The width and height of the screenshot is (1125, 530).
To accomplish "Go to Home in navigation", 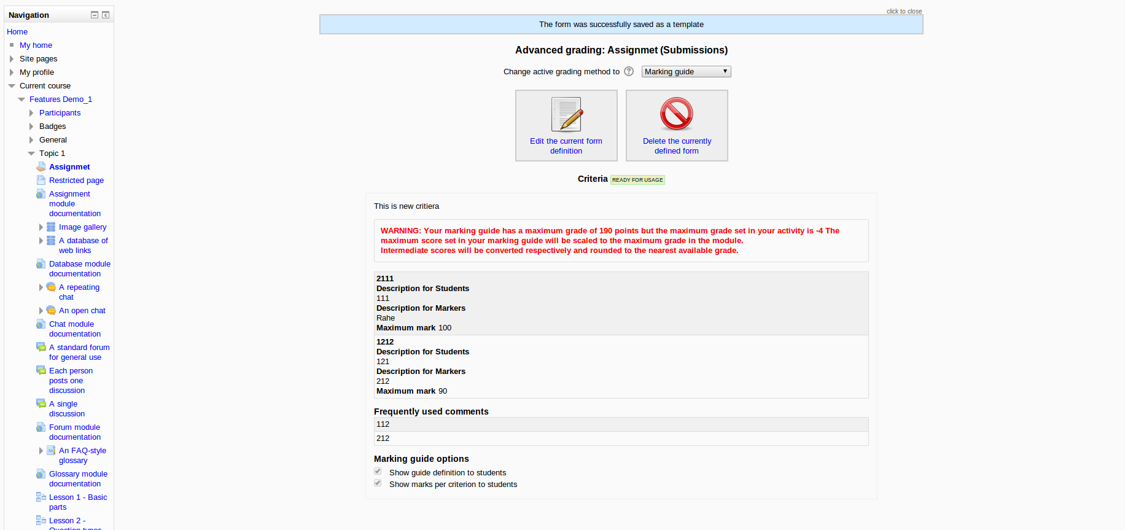I will [x=17, y=31].
